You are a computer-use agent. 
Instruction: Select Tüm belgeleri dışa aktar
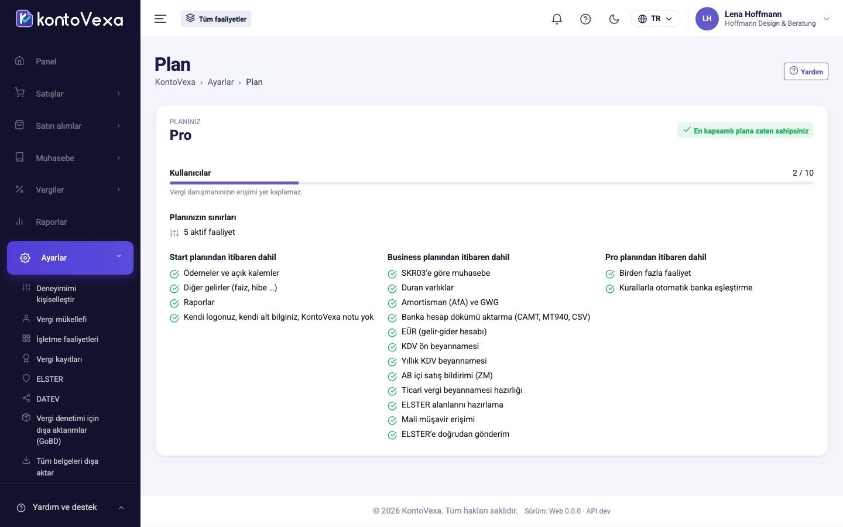[x=67, y=467]
